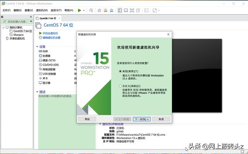Collapse the 描述 section
248x154 pixels.
tap(37, 92)
